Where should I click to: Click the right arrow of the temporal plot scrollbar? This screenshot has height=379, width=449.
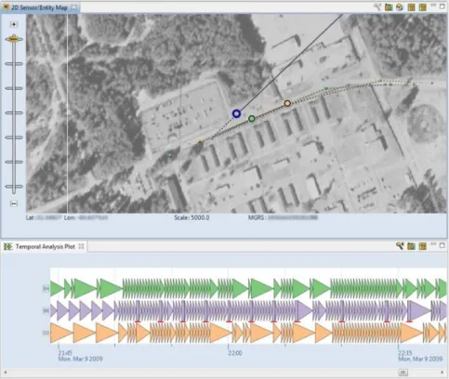[442, 372]
